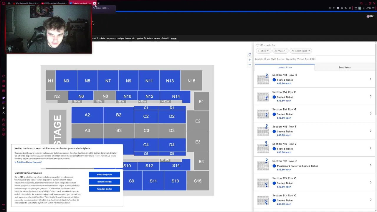Select section N14 on the seat map
This screenshot has height=212, width=377.
point(176,96)
